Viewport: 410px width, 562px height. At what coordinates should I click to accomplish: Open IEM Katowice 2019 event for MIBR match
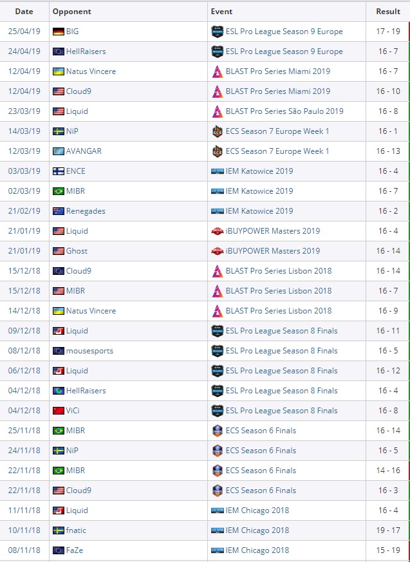259,191
